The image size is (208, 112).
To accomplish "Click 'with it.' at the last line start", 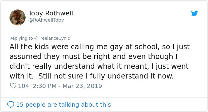I will point(21,76).
